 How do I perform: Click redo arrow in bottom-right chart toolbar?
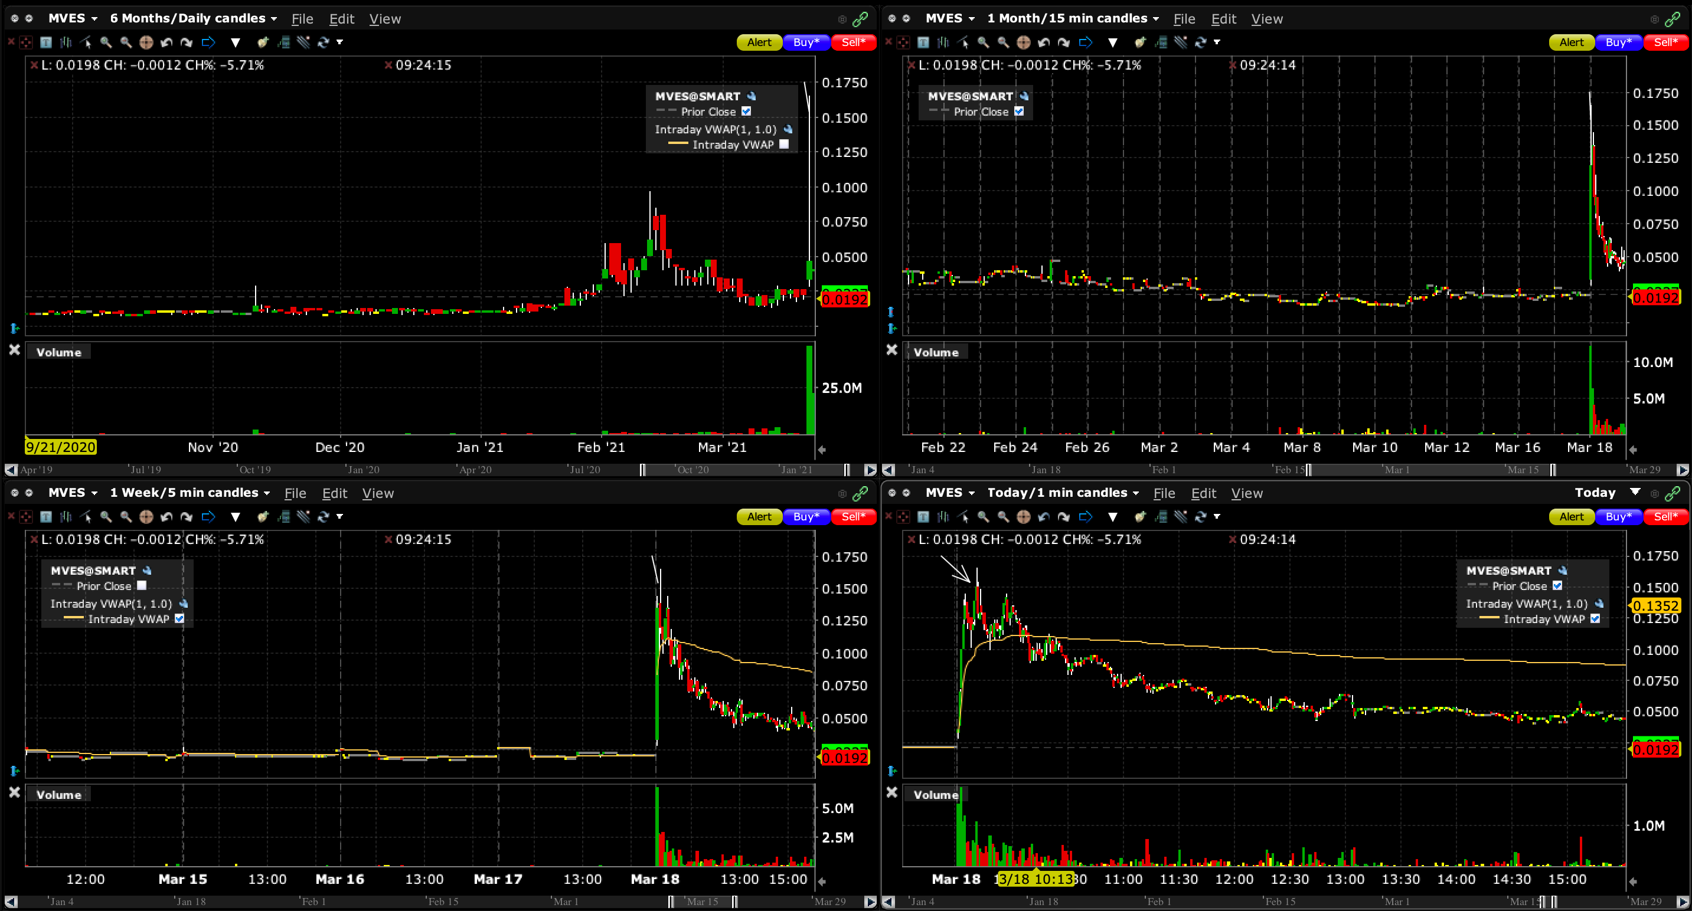coord(1064,517)
